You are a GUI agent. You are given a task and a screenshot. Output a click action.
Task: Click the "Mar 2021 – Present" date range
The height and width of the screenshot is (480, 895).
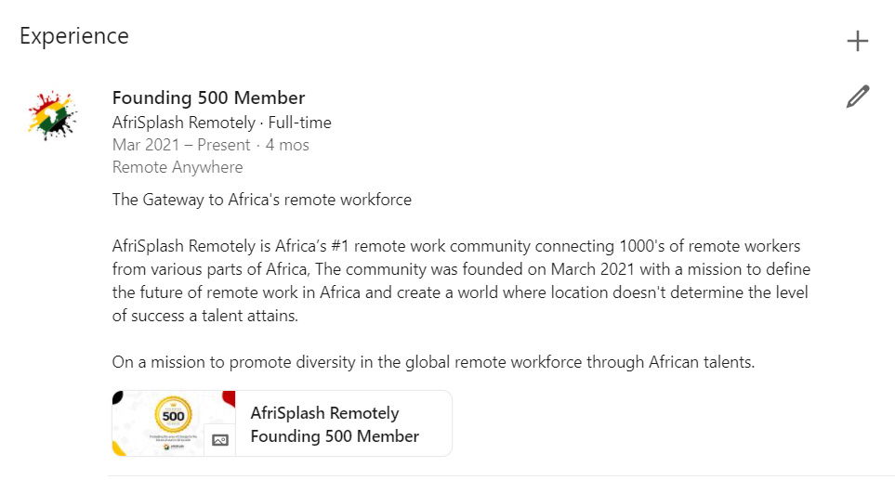pyautogui.click(x=181, y=145)
